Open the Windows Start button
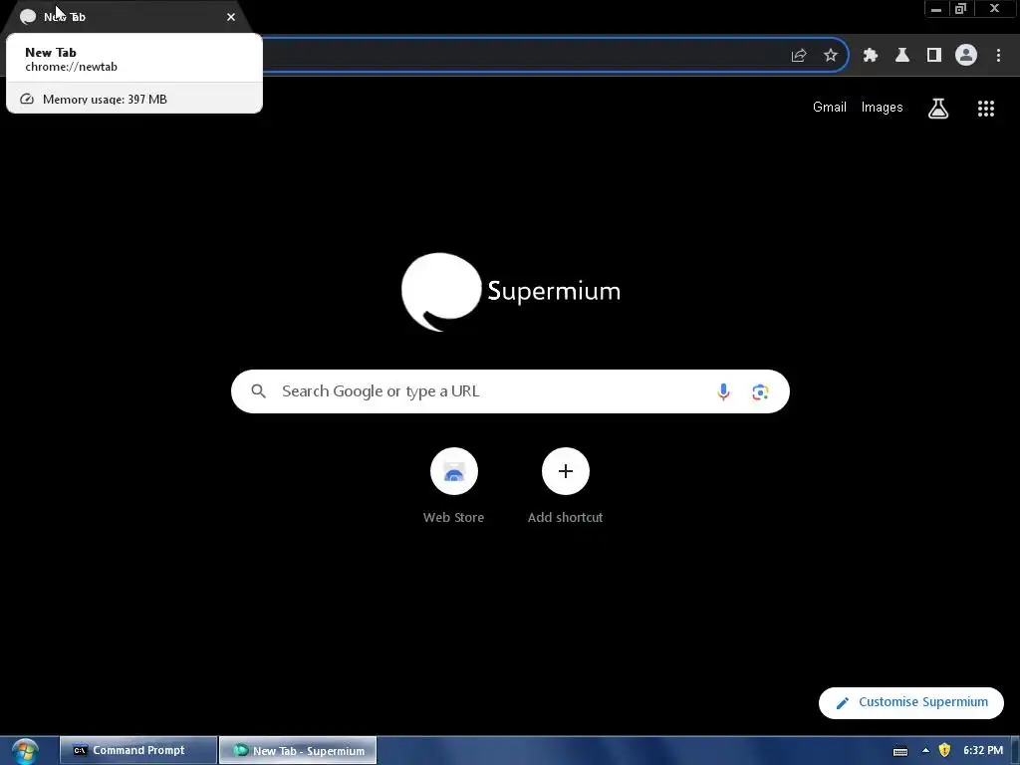 25,751
